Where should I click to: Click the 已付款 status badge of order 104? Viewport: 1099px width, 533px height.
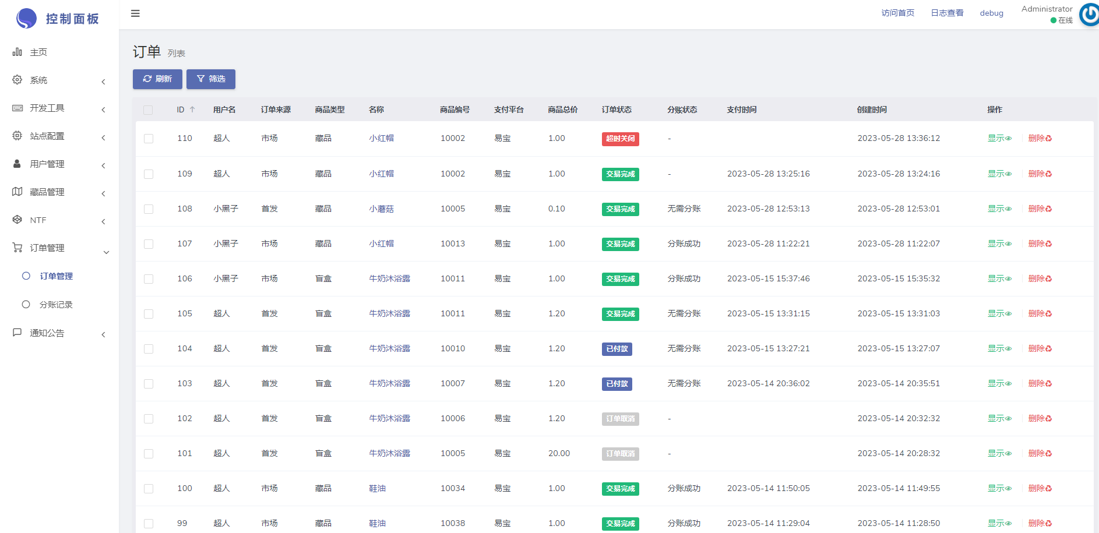point(617,349)
